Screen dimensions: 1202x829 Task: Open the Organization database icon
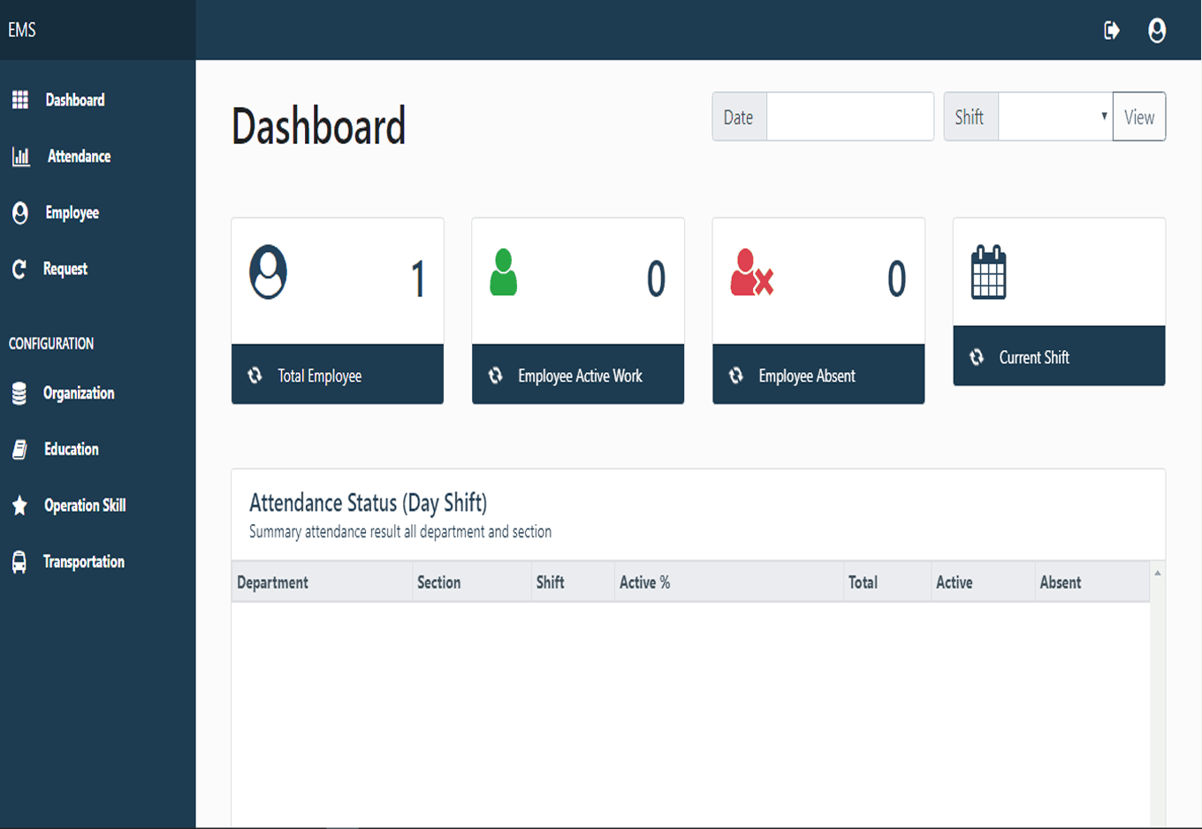click(x=20, y=393)
